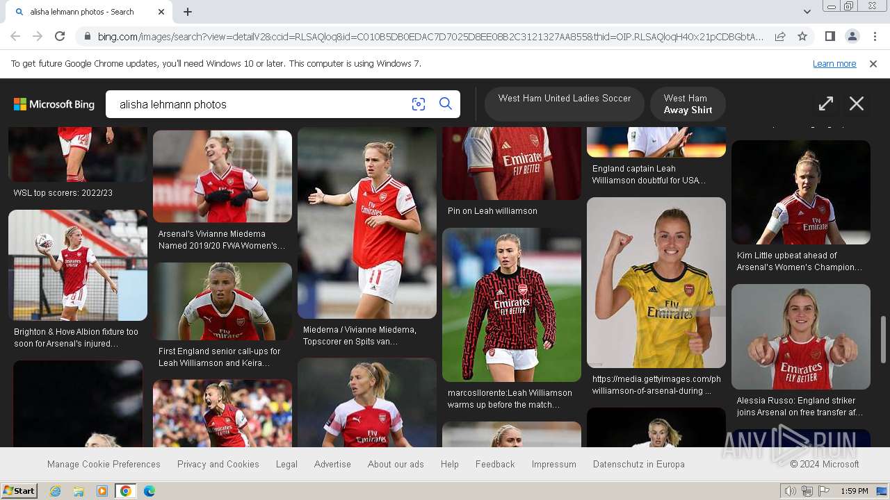Click the Microsoft Bing logo
The width and height of the screenshot is (890, 500).
(54, 104)
